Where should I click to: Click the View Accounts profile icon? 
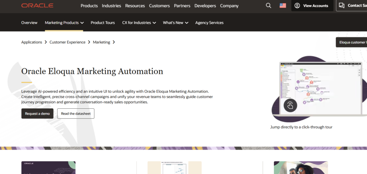pyautogui.click(x=297, y=6)
